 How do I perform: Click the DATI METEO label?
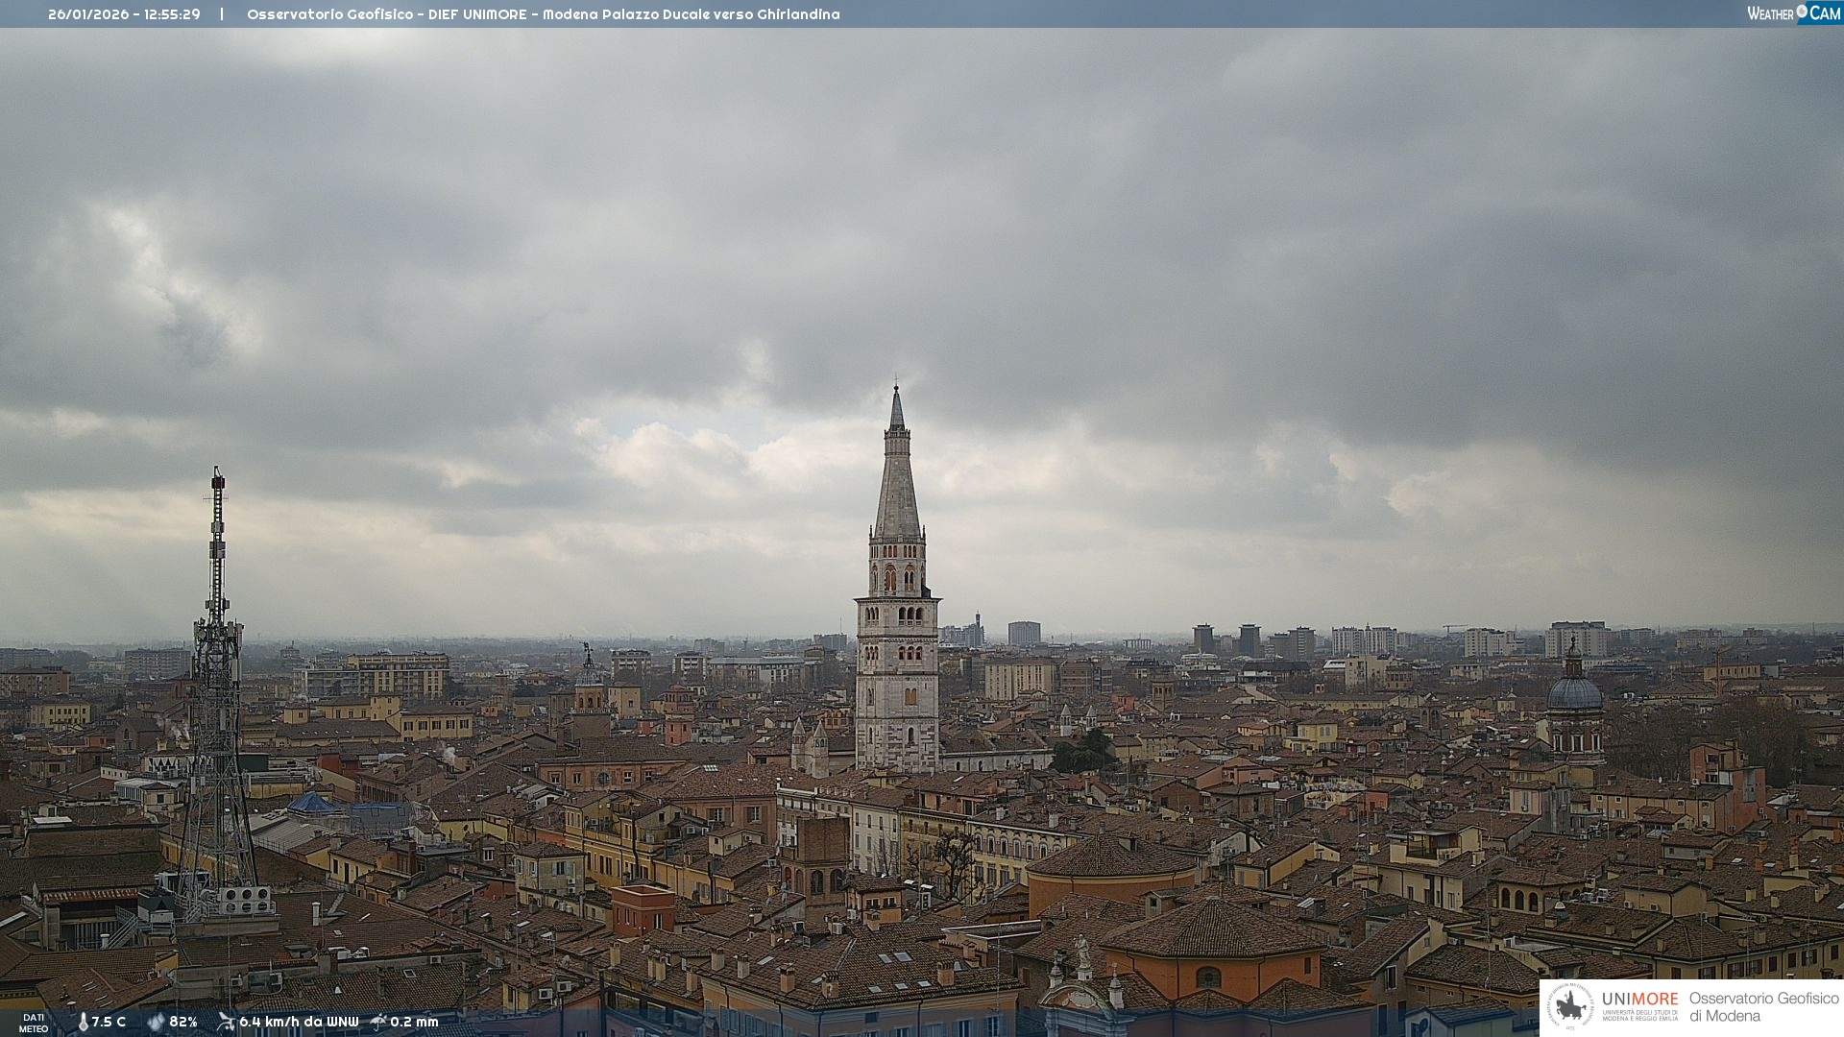point(34,1023)
